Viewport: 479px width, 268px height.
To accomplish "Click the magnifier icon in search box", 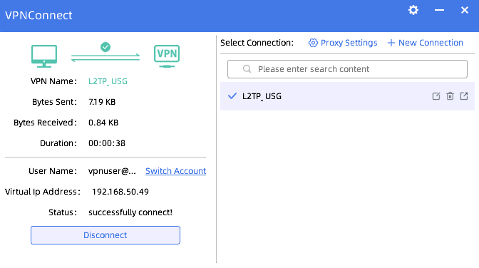I will click(x=247, y=69).
